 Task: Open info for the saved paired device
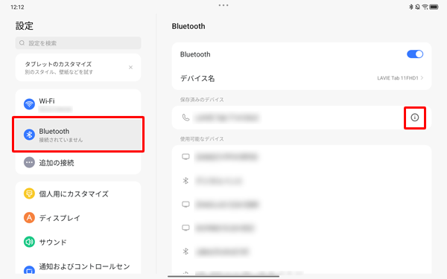[414, 118]
